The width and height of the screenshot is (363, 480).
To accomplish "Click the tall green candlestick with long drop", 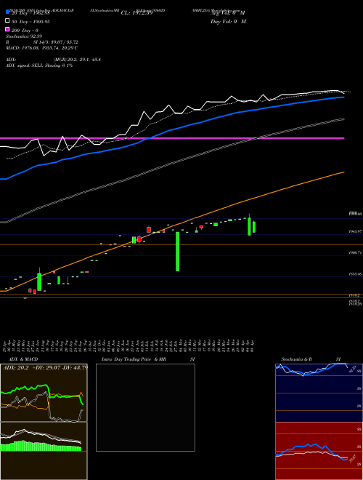I will tap(177, 252).
